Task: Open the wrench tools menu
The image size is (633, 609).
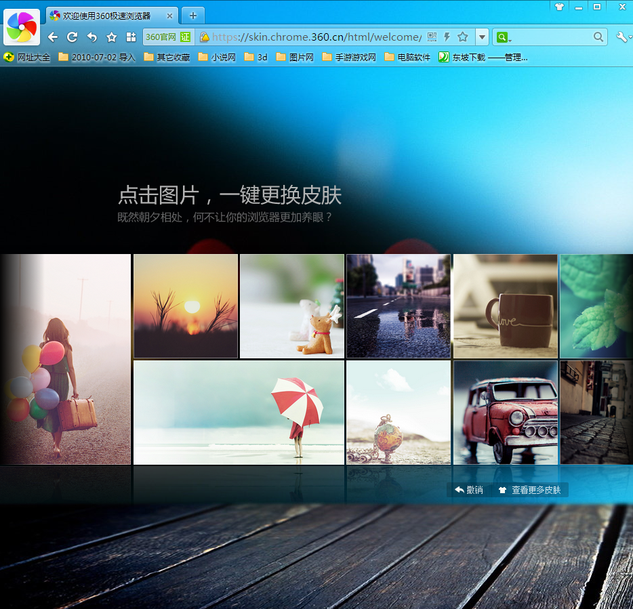Action: click(x=624, y=37)
